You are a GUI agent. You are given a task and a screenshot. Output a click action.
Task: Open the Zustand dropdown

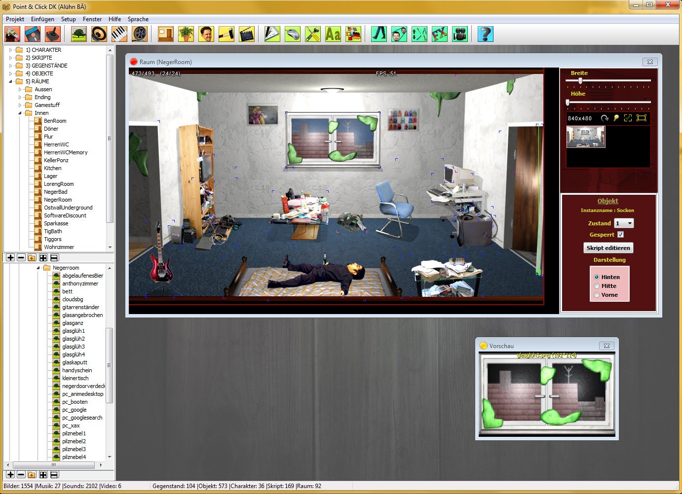click(630, 223)
